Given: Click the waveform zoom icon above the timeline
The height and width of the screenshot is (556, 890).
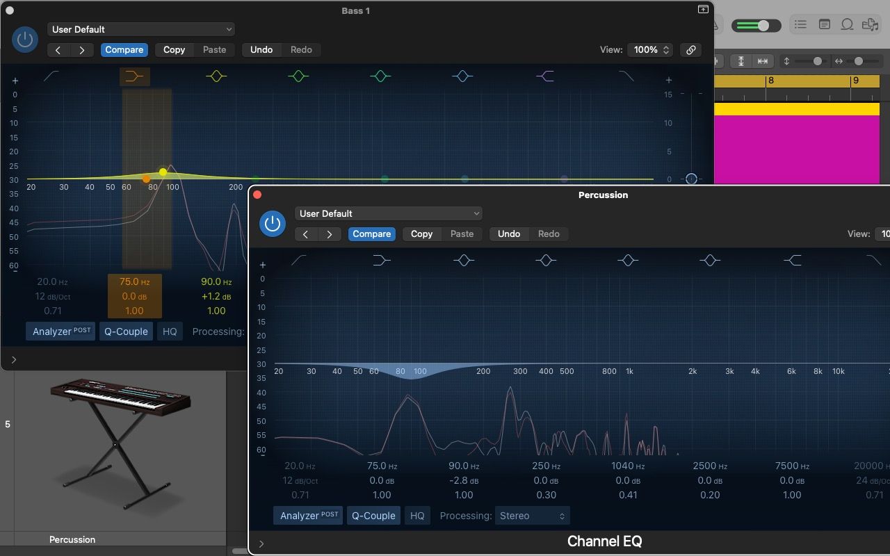Looking at the screenshot, I should (741, 61).
